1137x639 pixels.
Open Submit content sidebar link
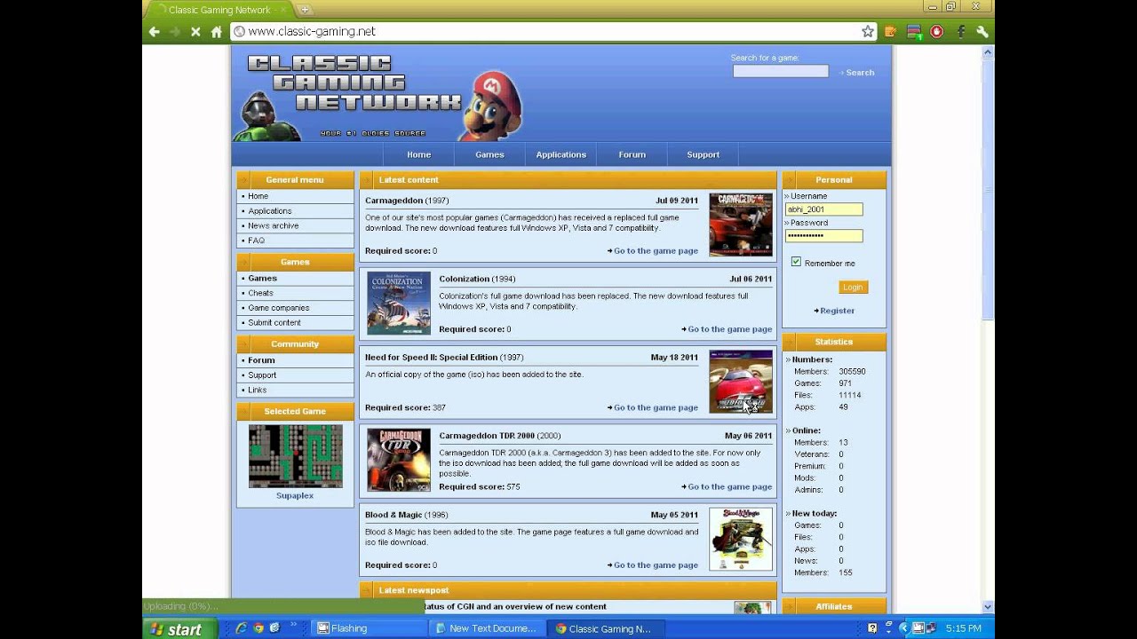coord(274,323)
